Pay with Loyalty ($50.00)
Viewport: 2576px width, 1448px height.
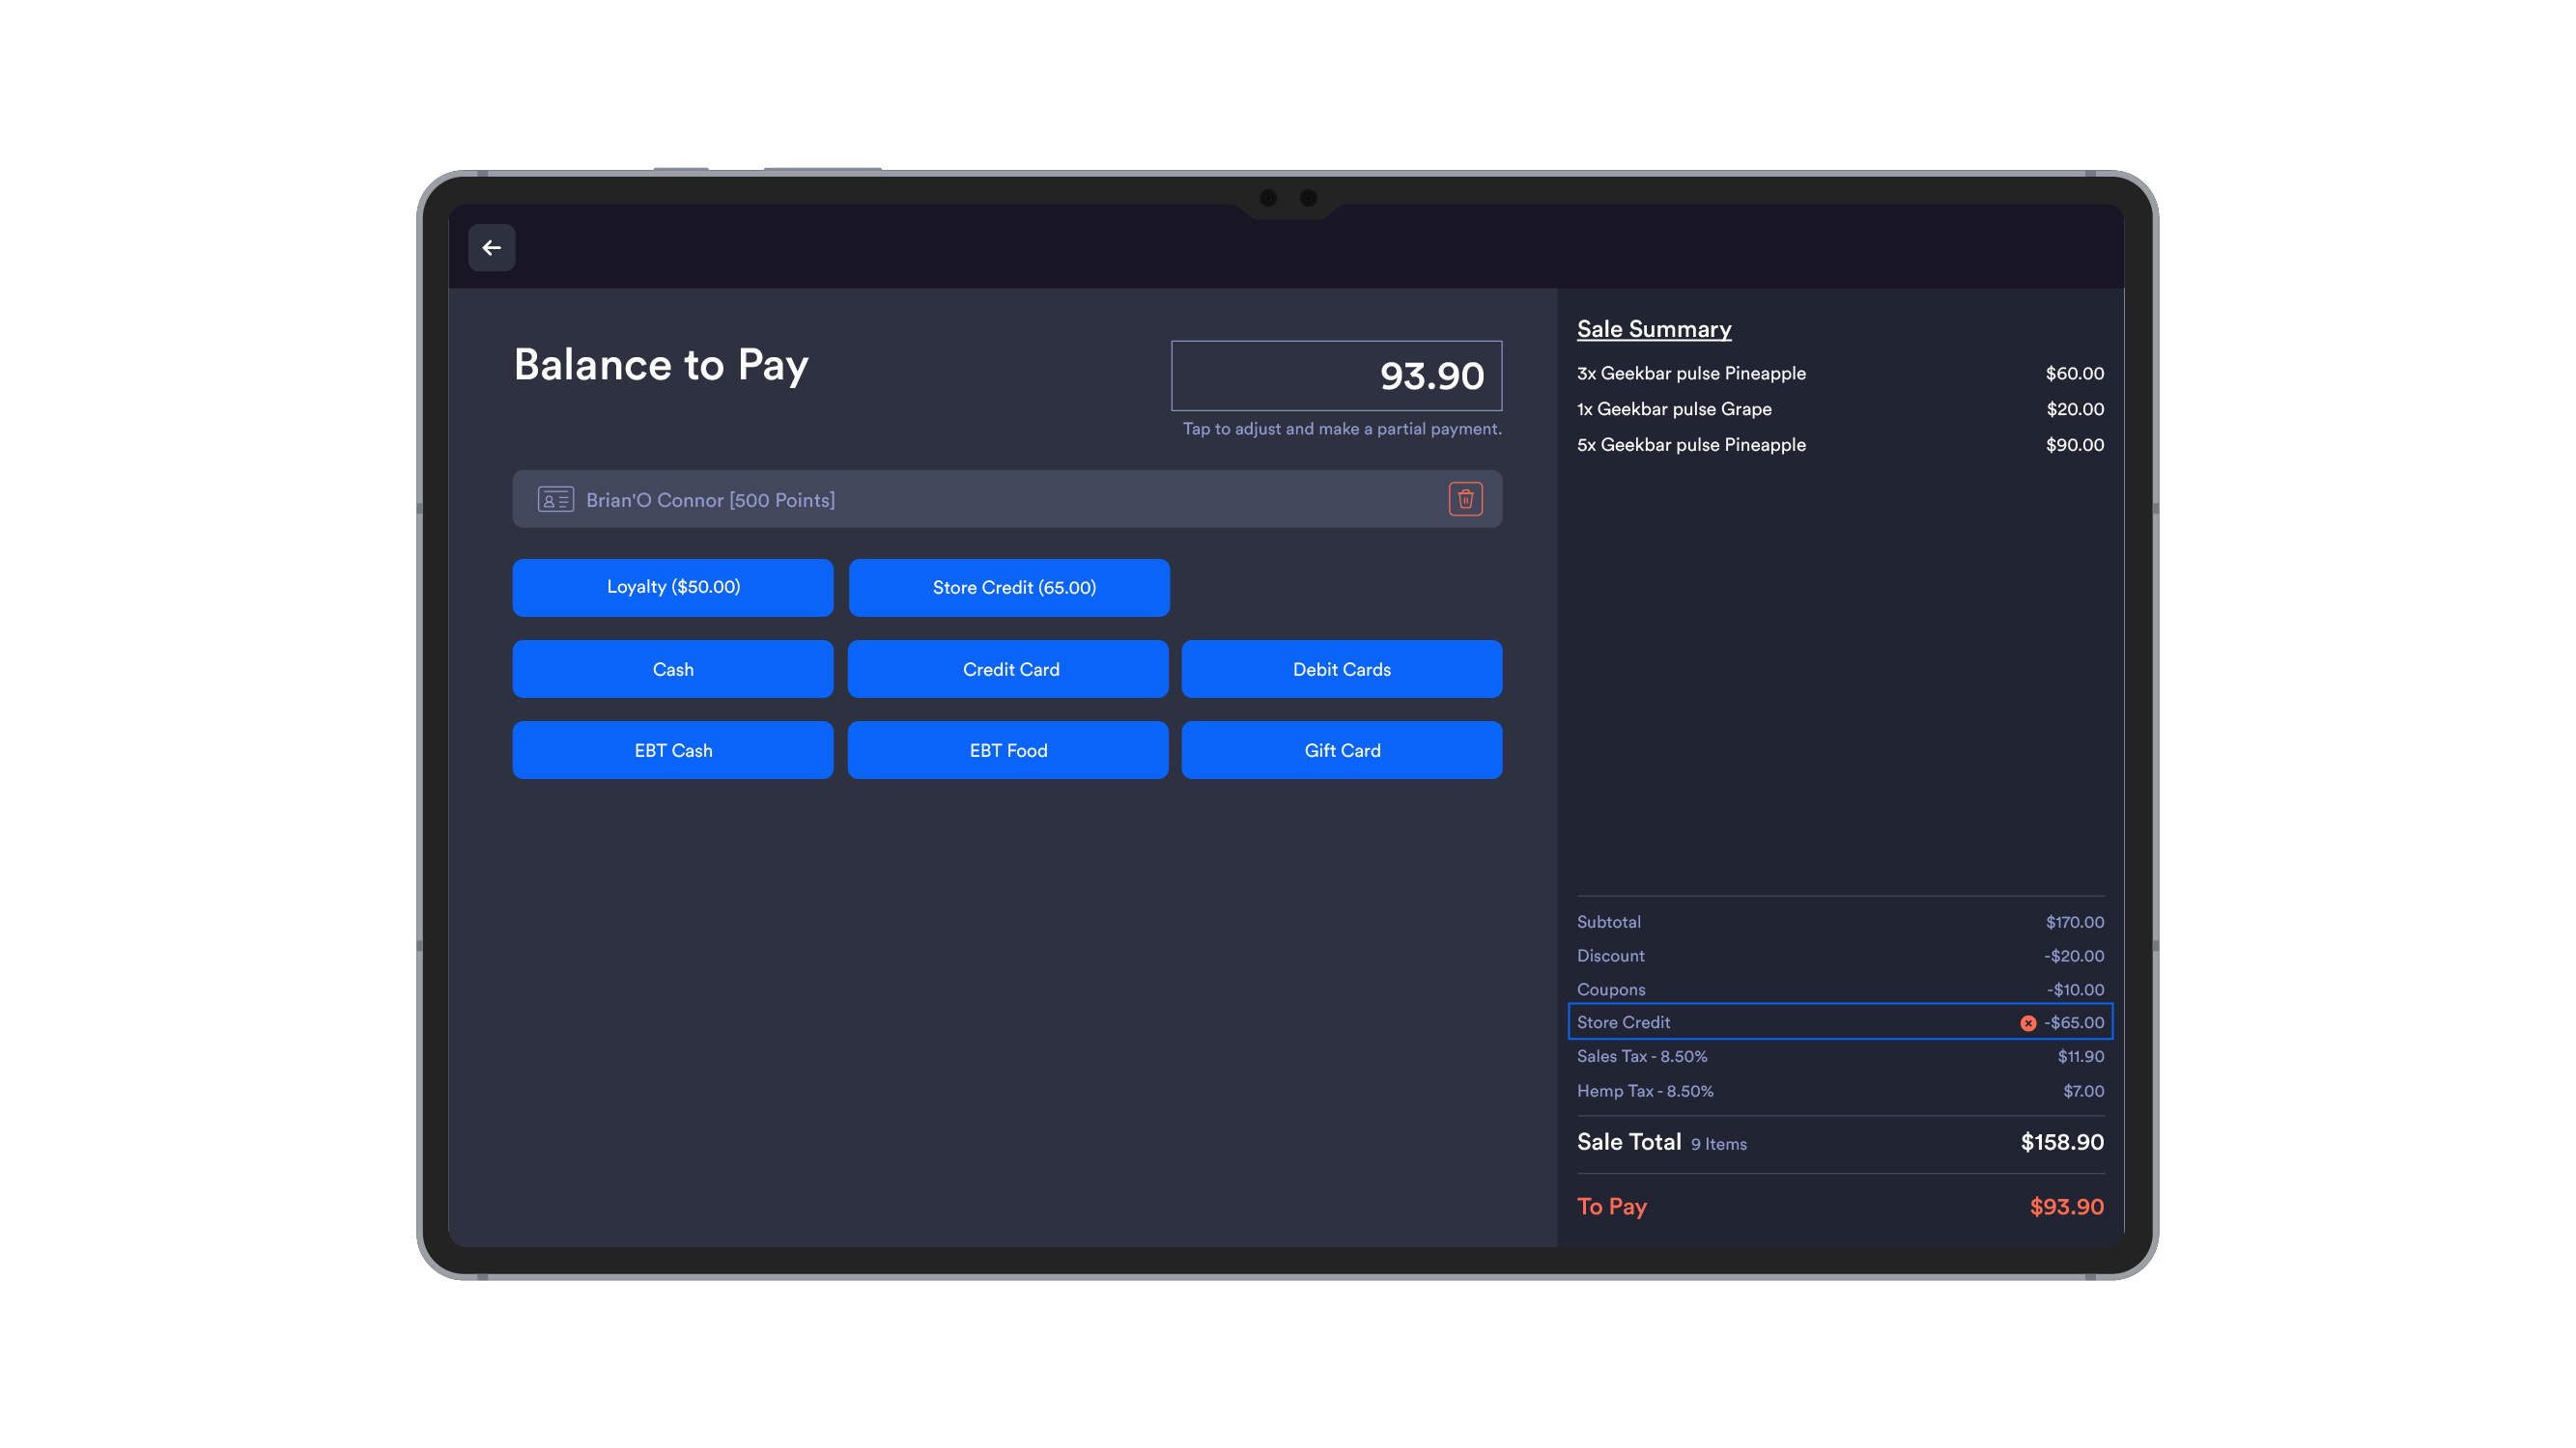tap(672, 588)
